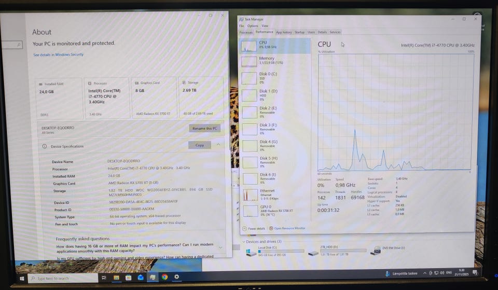
Task: Select Memory in Task Manager sidebar
Action: click(275, 61)
